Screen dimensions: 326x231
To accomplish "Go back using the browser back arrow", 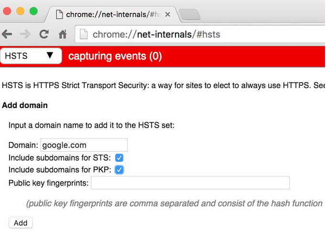I will point(7,34).
